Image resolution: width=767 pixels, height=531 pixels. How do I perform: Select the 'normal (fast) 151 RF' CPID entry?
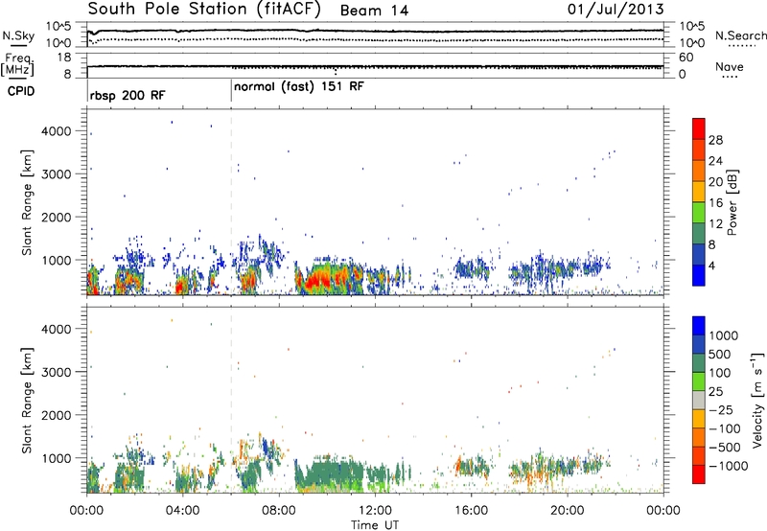click(x=299, y=87)
